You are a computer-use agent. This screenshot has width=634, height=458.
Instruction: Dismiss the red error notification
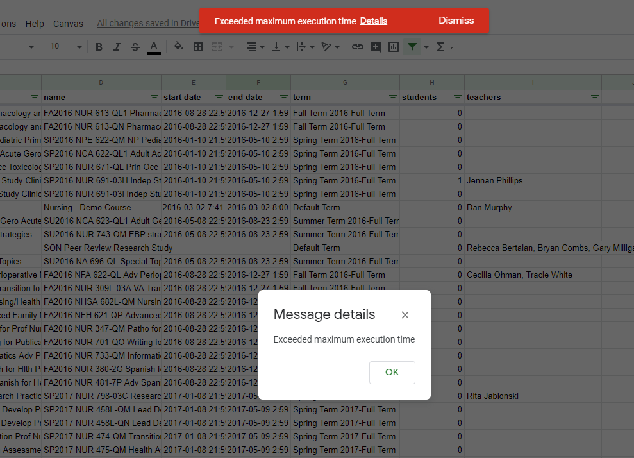coord(456,21)
